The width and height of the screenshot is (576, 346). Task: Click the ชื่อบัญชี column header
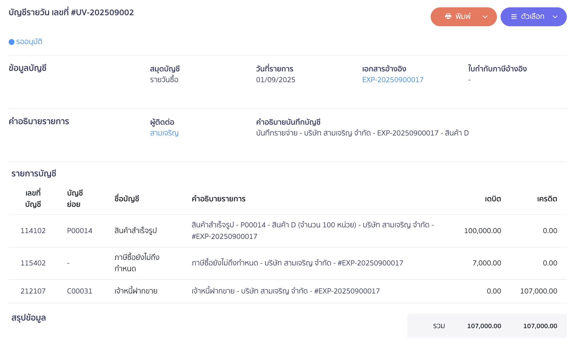127,199
